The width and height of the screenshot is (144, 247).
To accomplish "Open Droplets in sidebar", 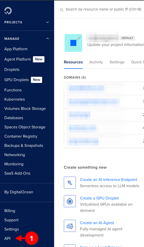I will [x=12, y=70].
